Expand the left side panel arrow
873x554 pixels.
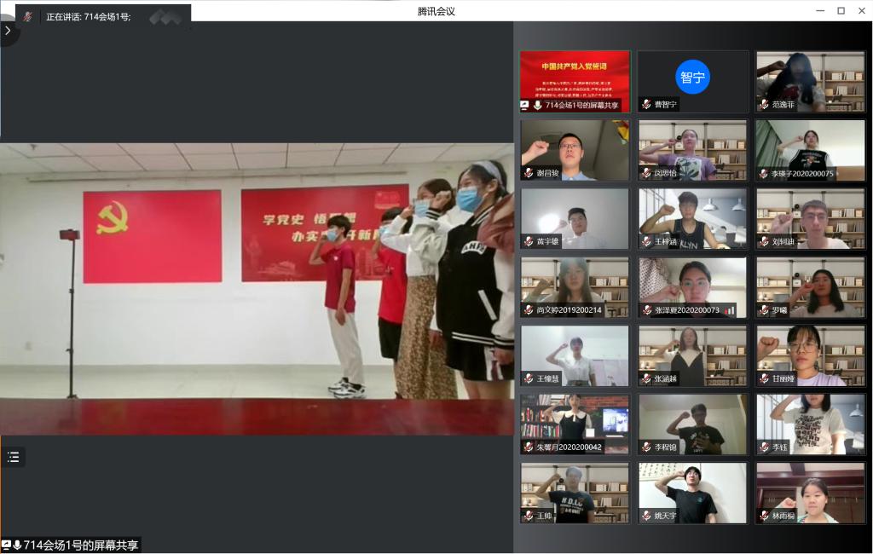(x=8, y=30)
